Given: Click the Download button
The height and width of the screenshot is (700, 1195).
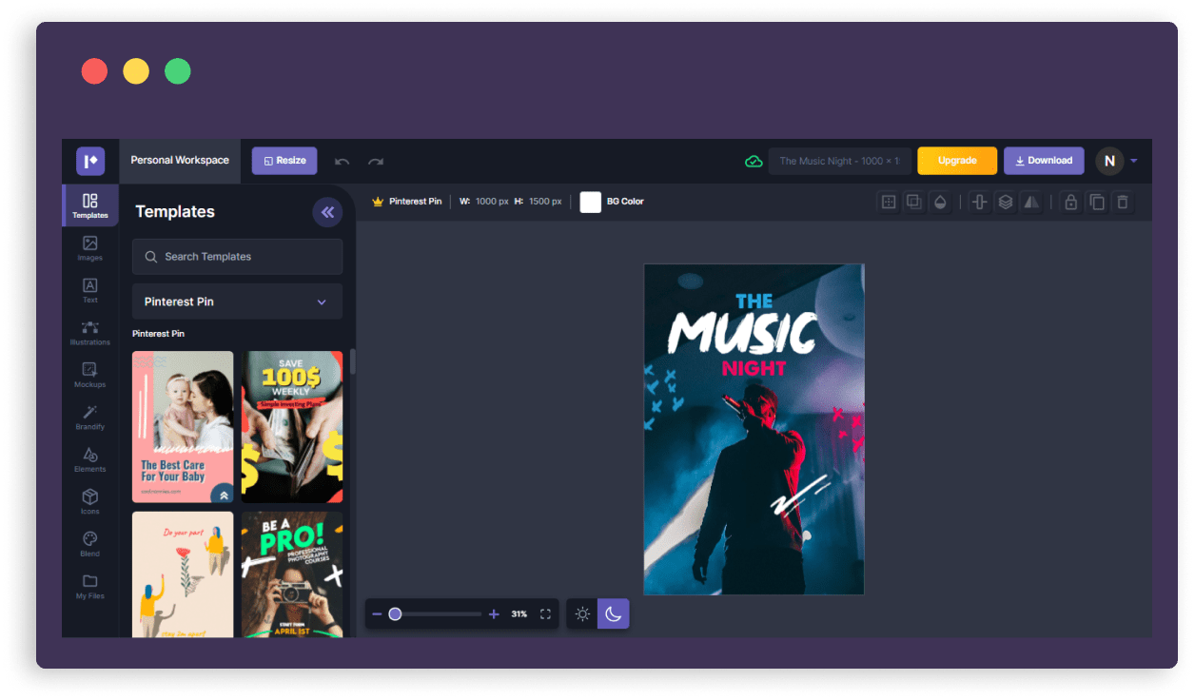Looking at the screenshot, I should [1043, 161].
